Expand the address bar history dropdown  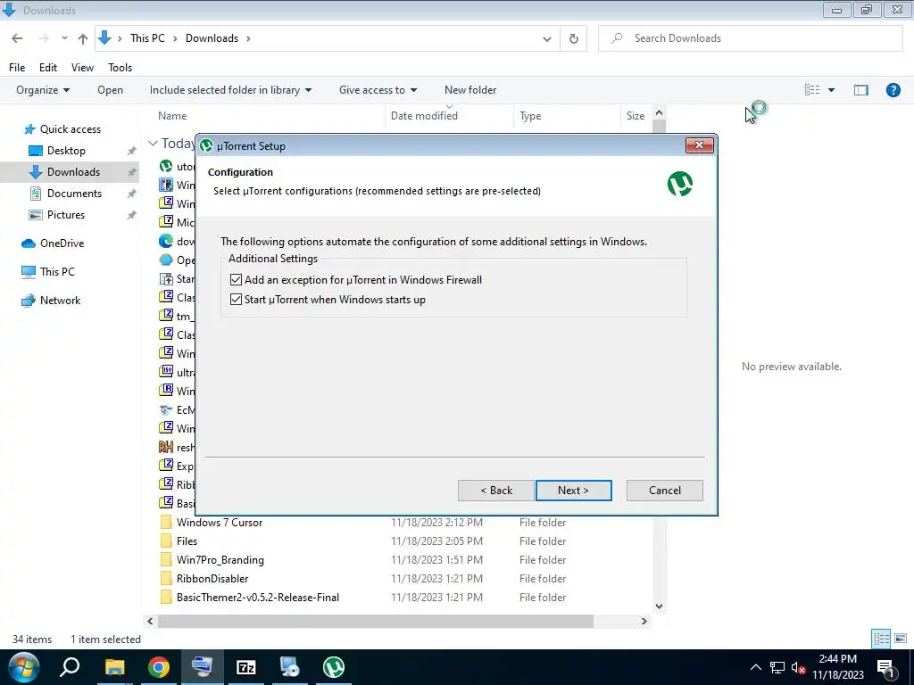(x=547, y=39)
